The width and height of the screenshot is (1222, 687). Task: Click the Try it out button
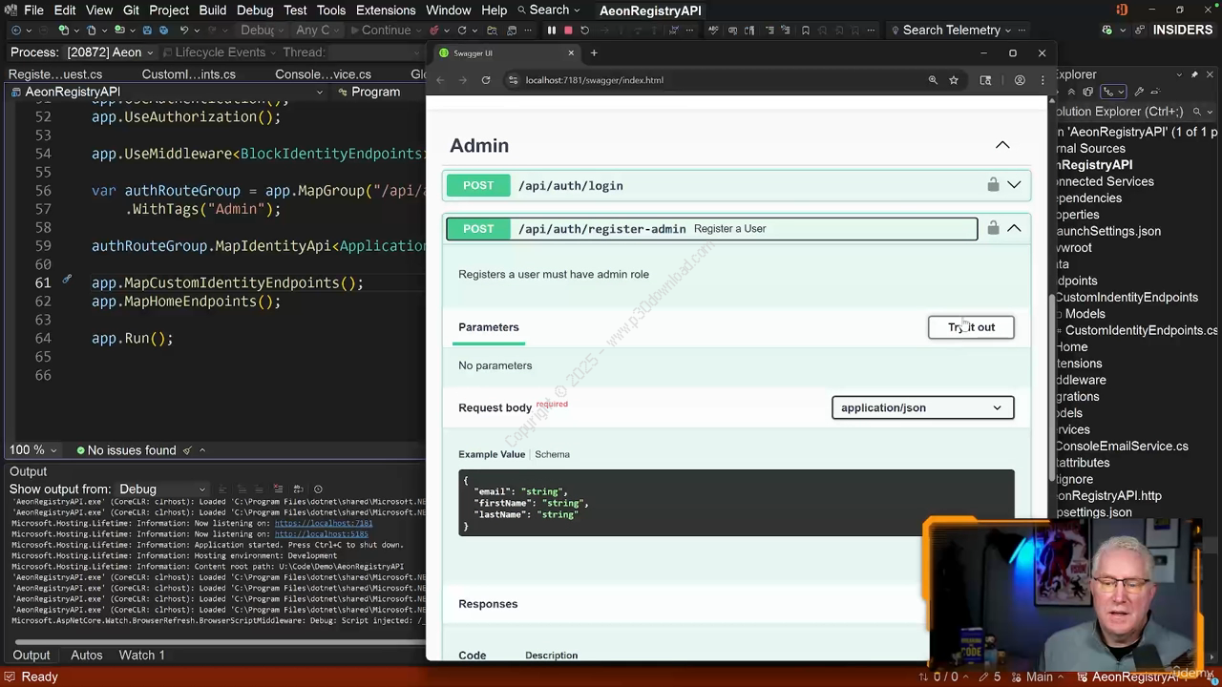(x=970, y=327)
